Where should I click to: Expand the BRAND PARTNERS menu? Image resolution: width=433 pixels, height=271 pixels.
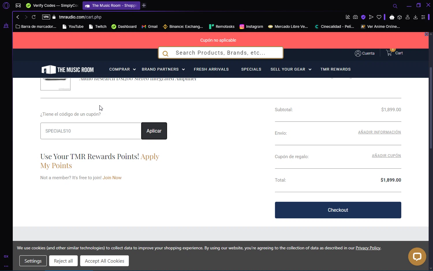coord(163,69)
